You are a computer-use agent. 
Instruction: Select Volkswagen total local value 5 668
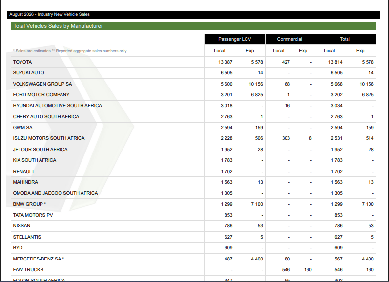pyautogui.click(x=336, y=84)
